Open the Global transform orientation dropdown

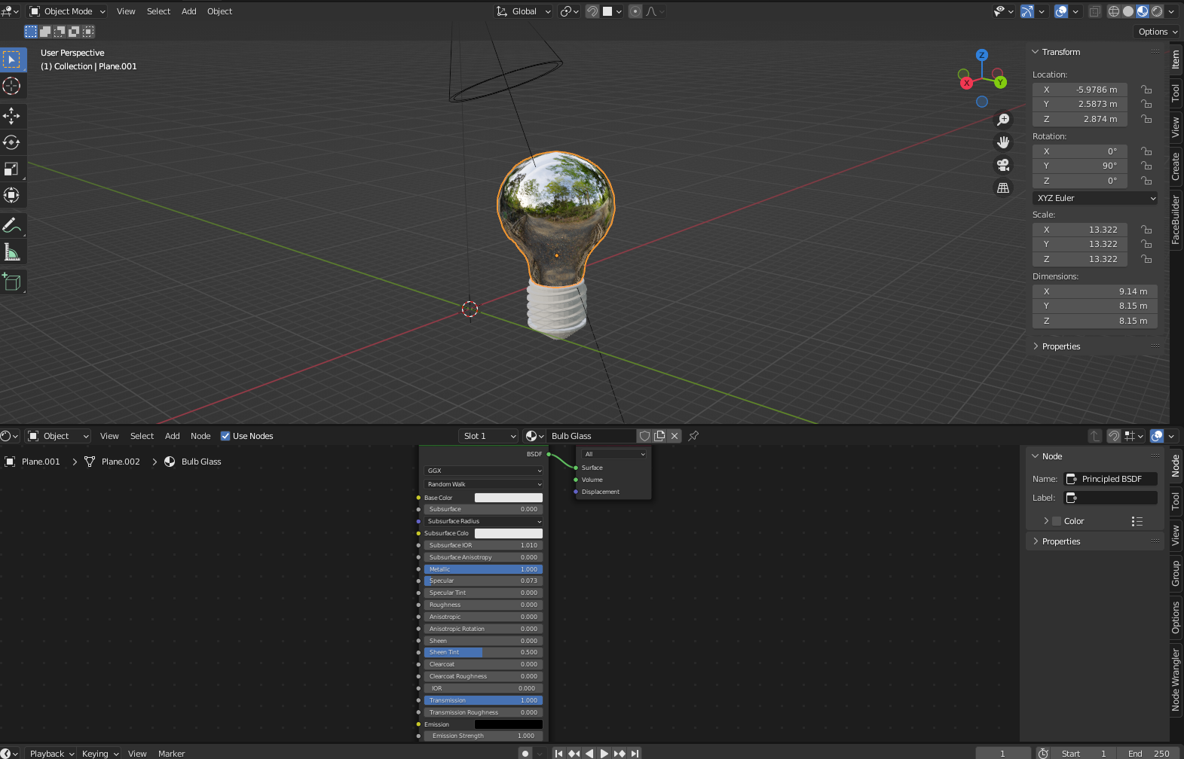coord(523,11)
